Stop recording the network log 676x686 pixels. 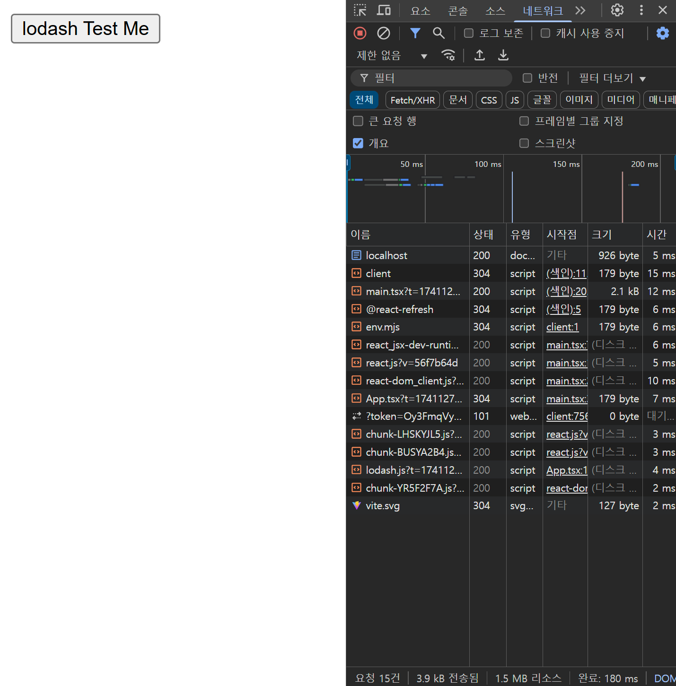(x=360, y=33)
